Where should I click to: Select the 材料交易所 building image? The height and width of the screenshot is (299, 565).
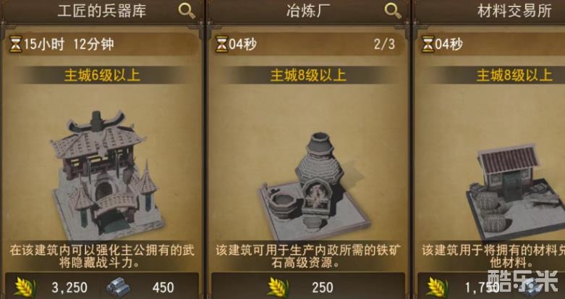516,191
